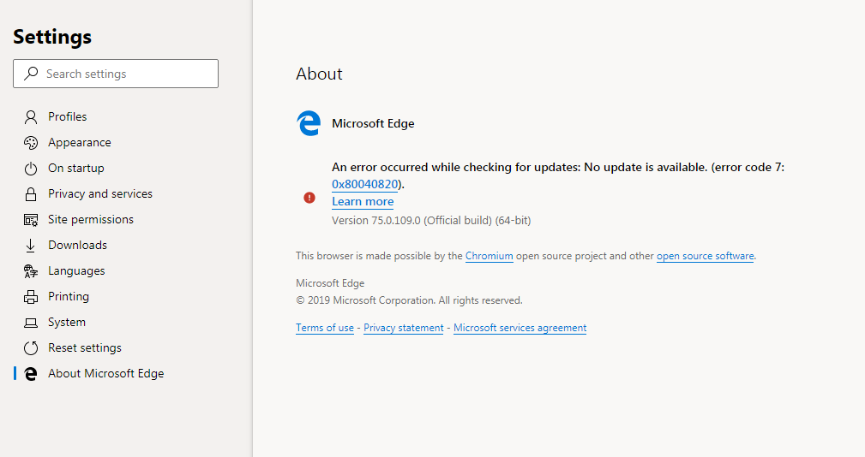Click the Profiles person icon

tap(31, 116)
